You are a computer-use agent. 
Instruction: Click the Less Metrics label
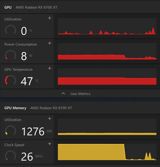(x=80, y=94)
